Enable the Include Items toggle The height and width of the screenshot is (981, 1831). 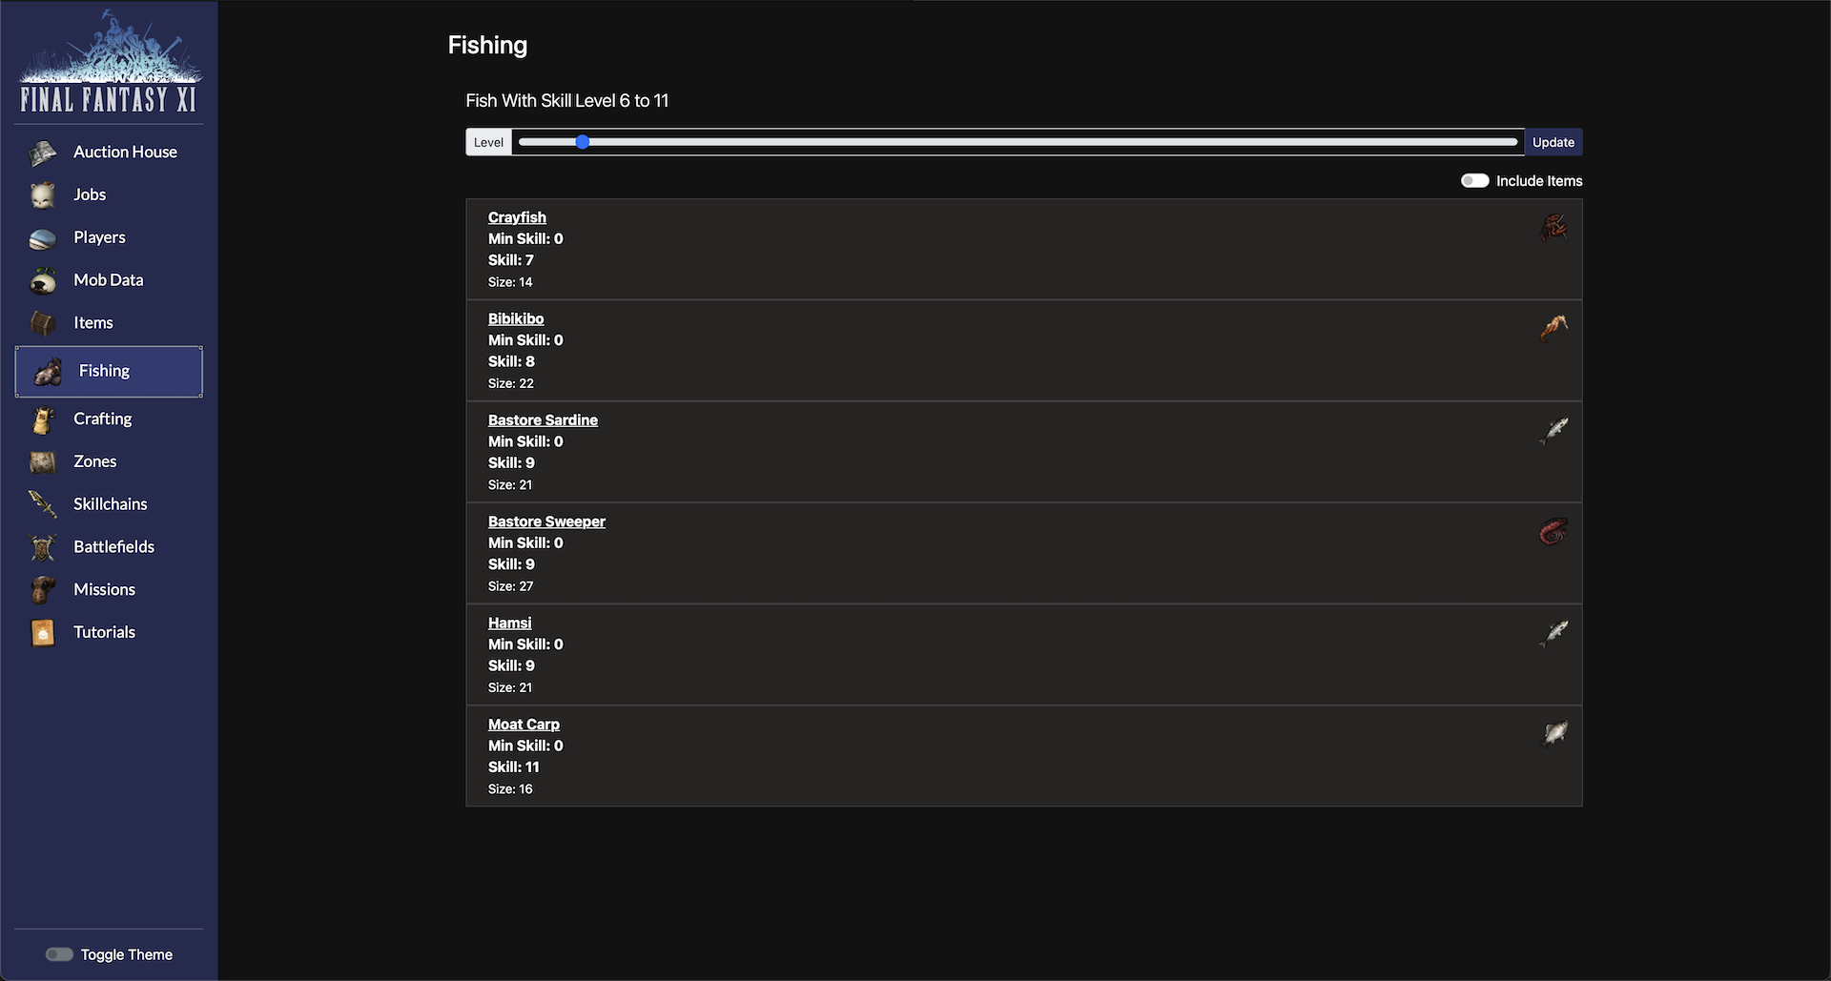click(1474, 181)
